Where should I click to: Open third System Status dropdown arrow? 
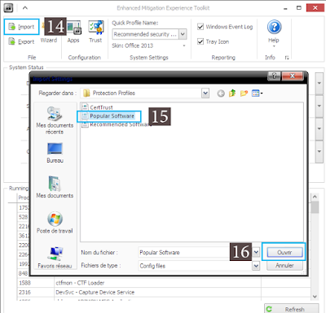[x=319, y=128]
